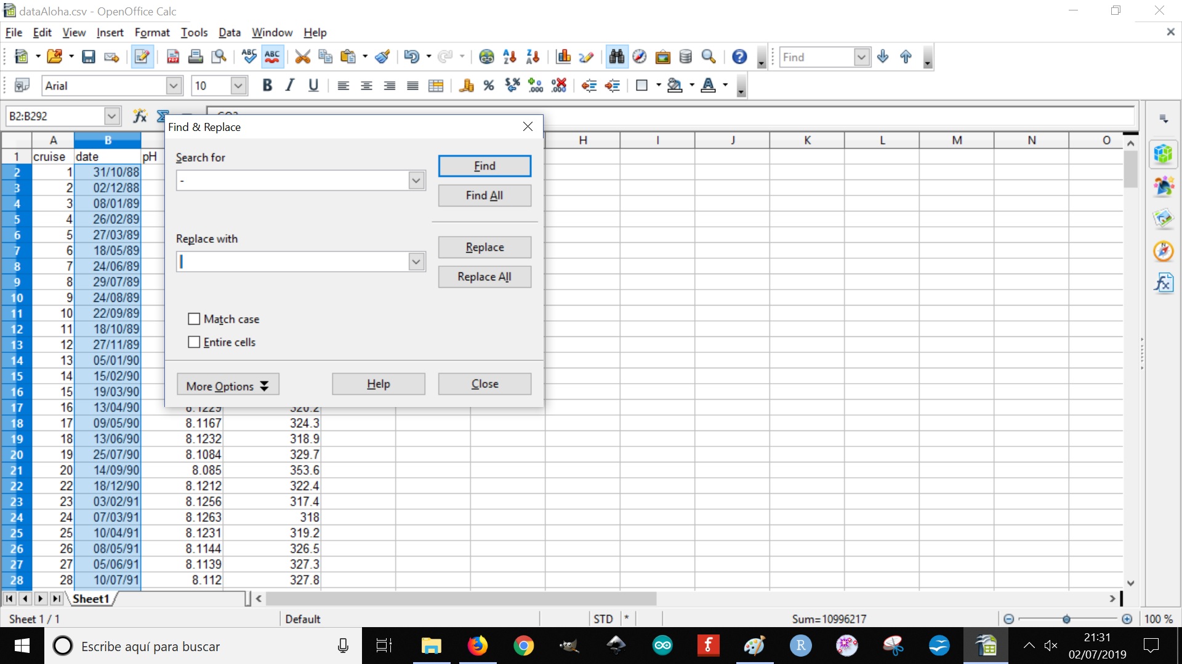
Task: Check the Entire cells option
Action: 195,342
